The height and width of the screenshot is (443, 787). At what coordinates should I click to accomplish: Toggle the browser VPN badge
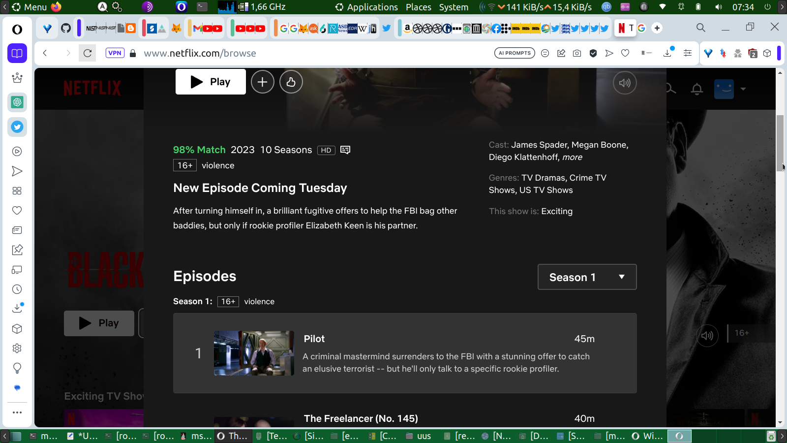tap(115, 53)
